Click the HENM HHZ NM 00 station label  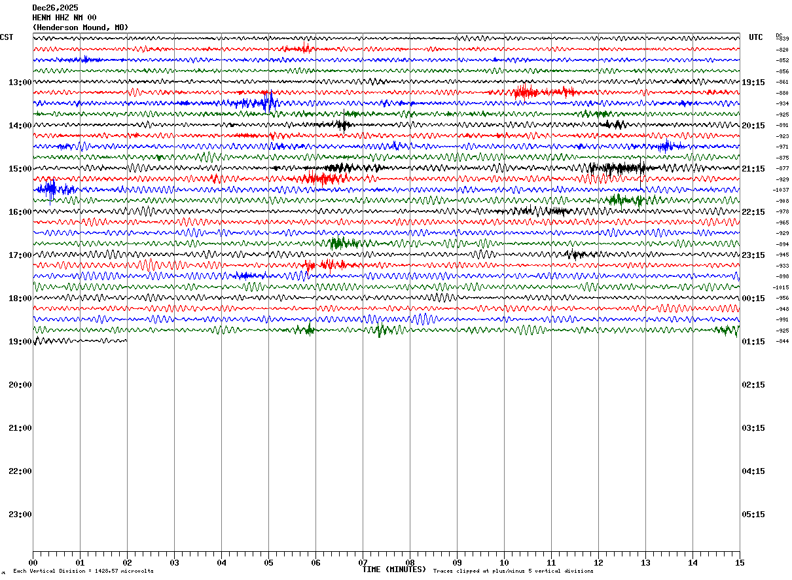coord(64,18)
